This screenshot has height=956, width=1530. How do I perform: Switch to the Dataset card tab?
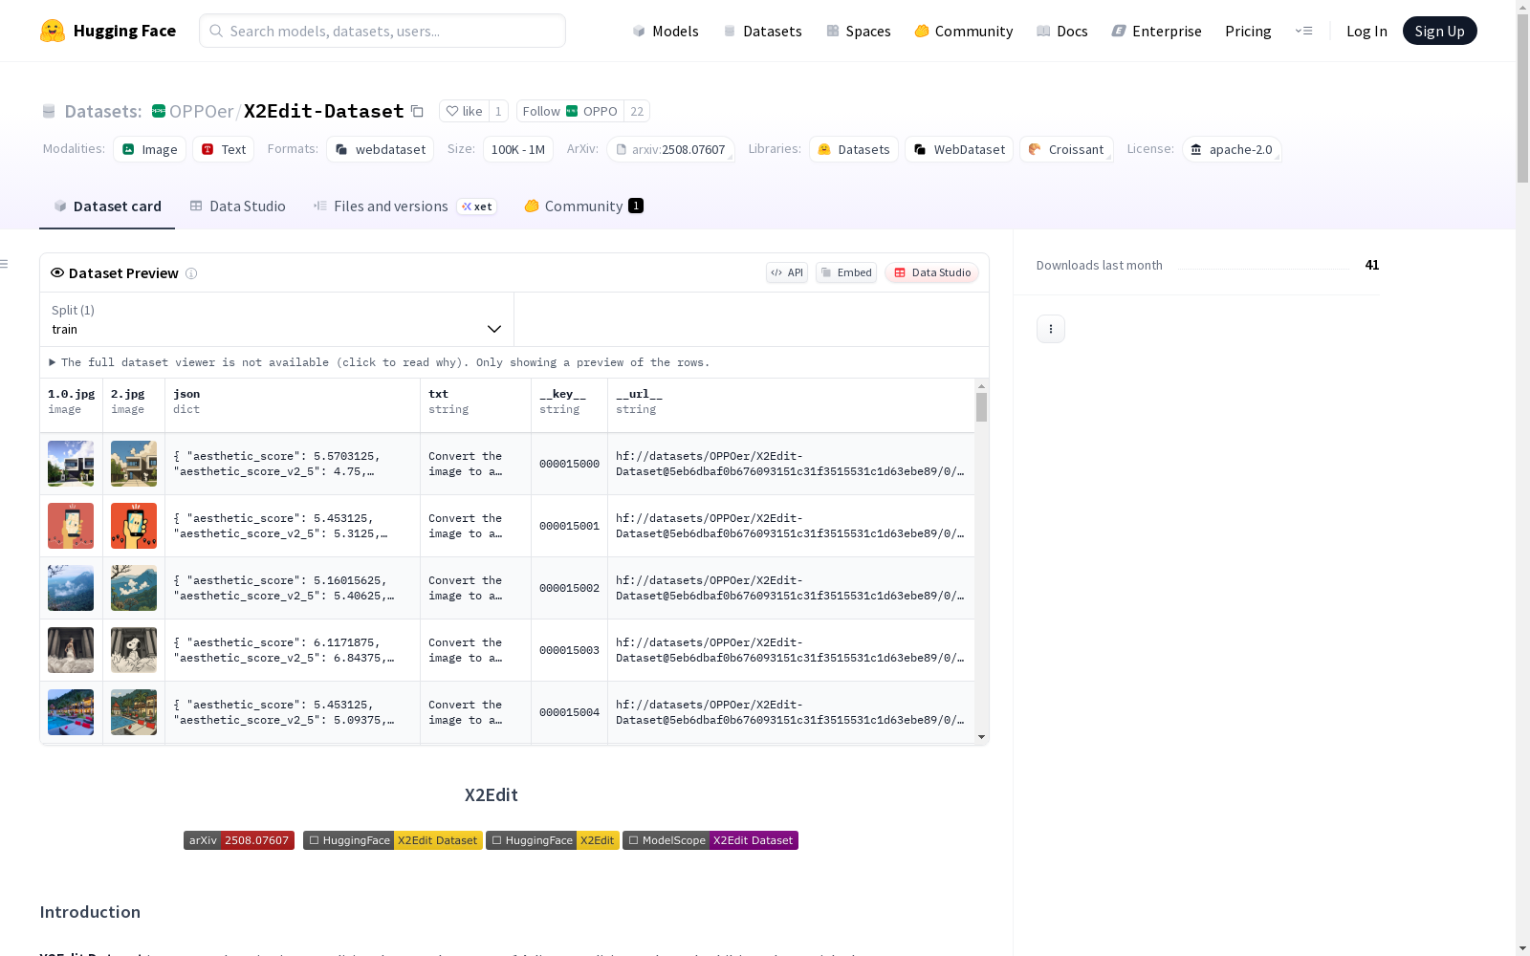pos(107,206)
